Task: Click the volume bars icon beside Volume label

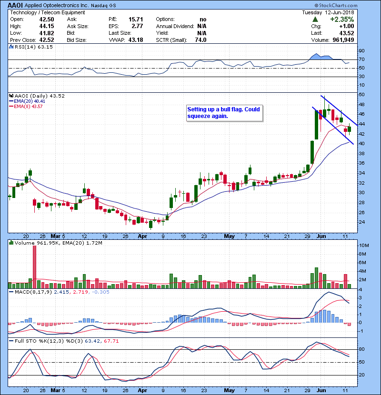Action: [x=11, y=243]
